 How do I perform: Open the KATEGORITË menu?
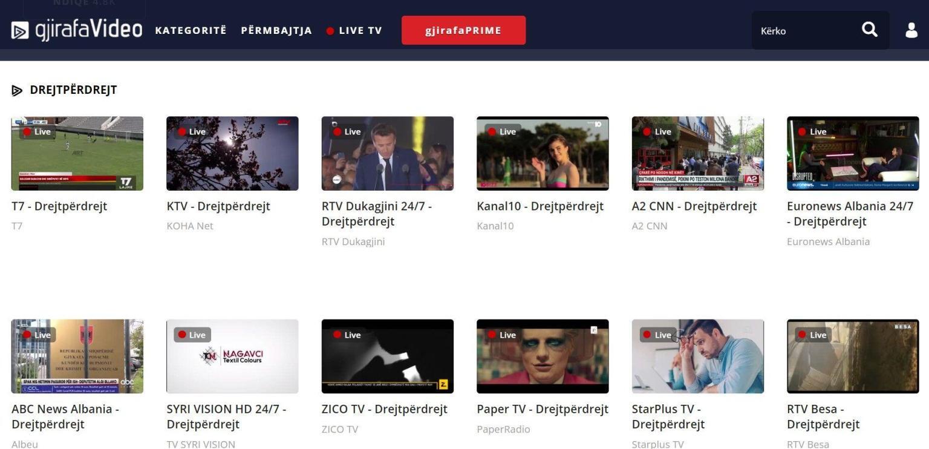(191, 30)
